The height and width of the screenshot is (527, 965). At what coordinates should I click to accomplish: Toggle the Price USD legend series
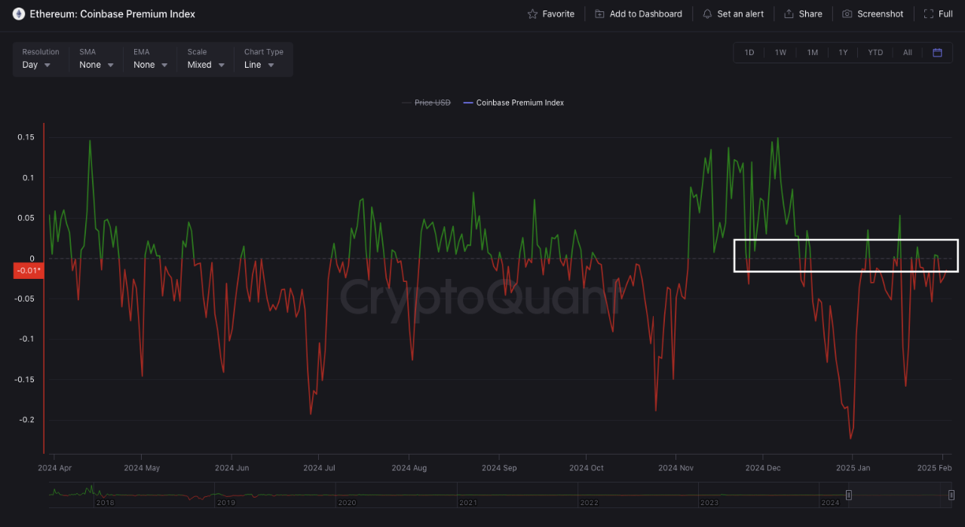(x=426, y=103)
